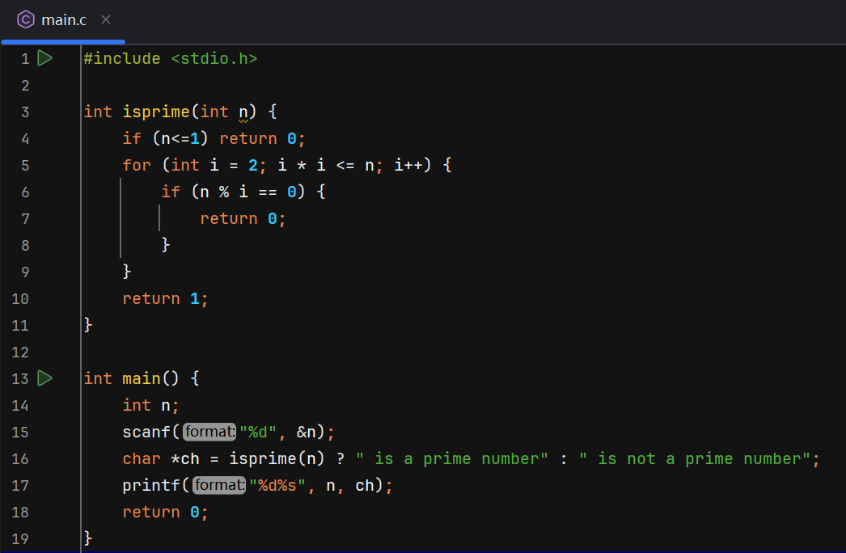
Task: Click the for loop keyword on line 5
Action: pyautogui.click(x=136, y=164)
